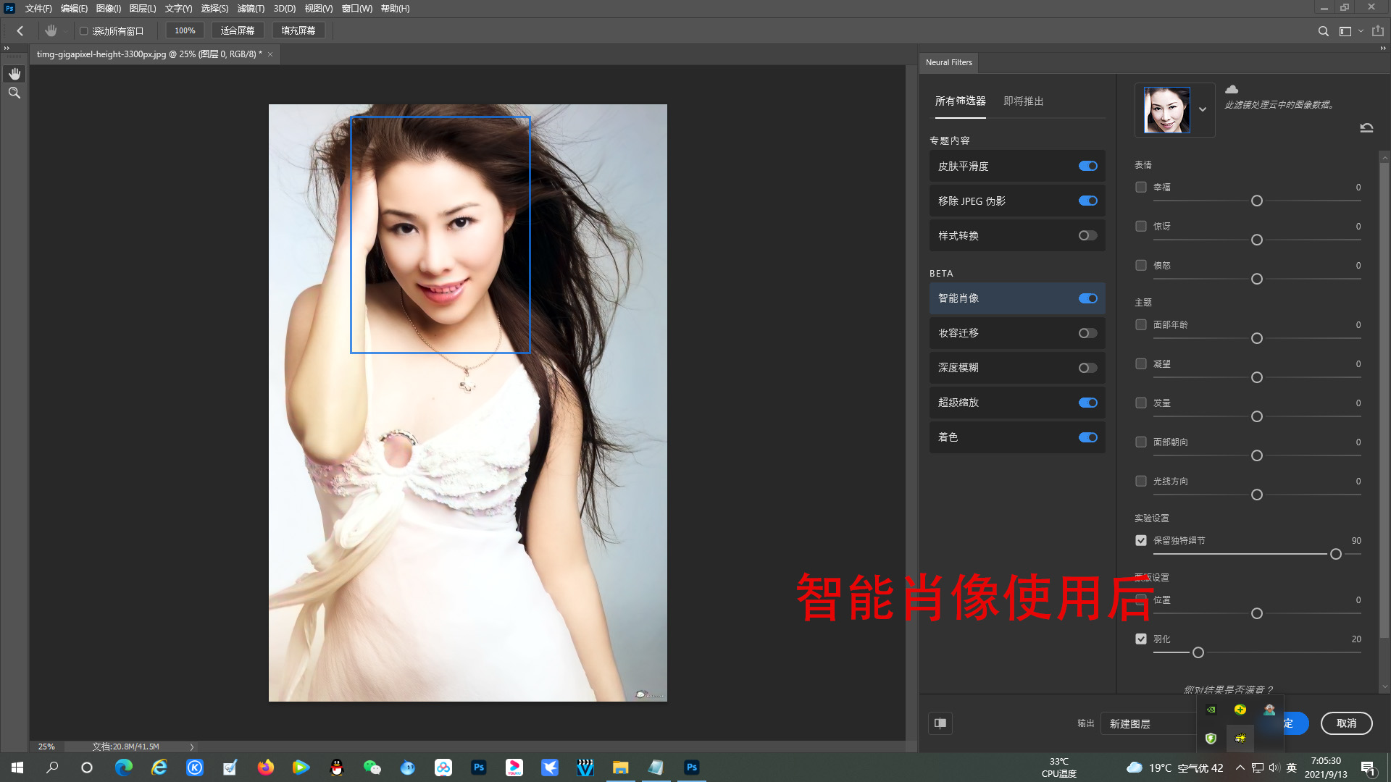Screen dimensions: 1391x782
Task: Click the 取消 button
Action: click(x=1346, y=723)
